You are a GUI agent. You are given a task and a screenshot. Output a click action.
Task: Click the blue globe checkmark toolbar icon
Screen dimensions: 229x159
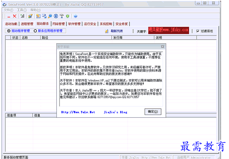point(76,16)
